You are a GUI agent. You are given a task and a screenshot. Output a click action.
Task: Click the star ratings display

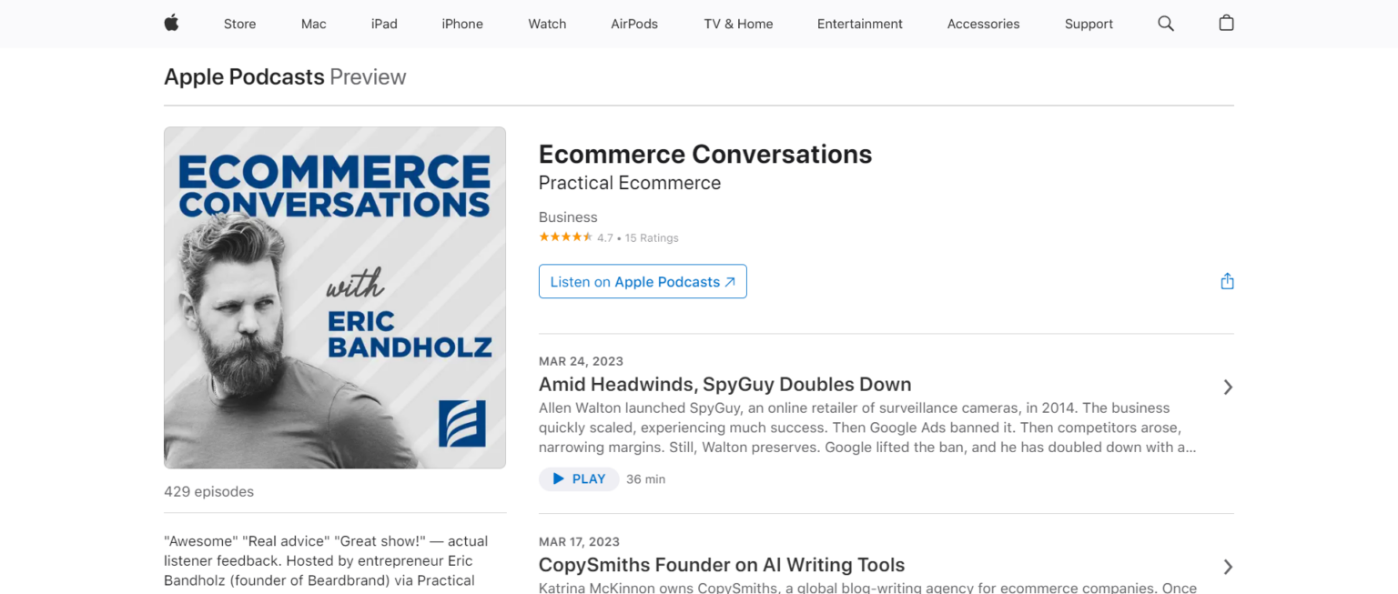(565, 237)
